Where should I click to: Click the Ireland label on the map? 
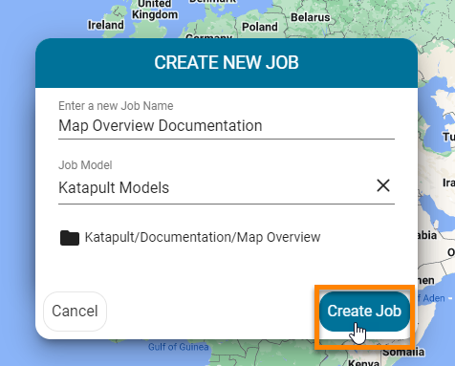point(106,25)
